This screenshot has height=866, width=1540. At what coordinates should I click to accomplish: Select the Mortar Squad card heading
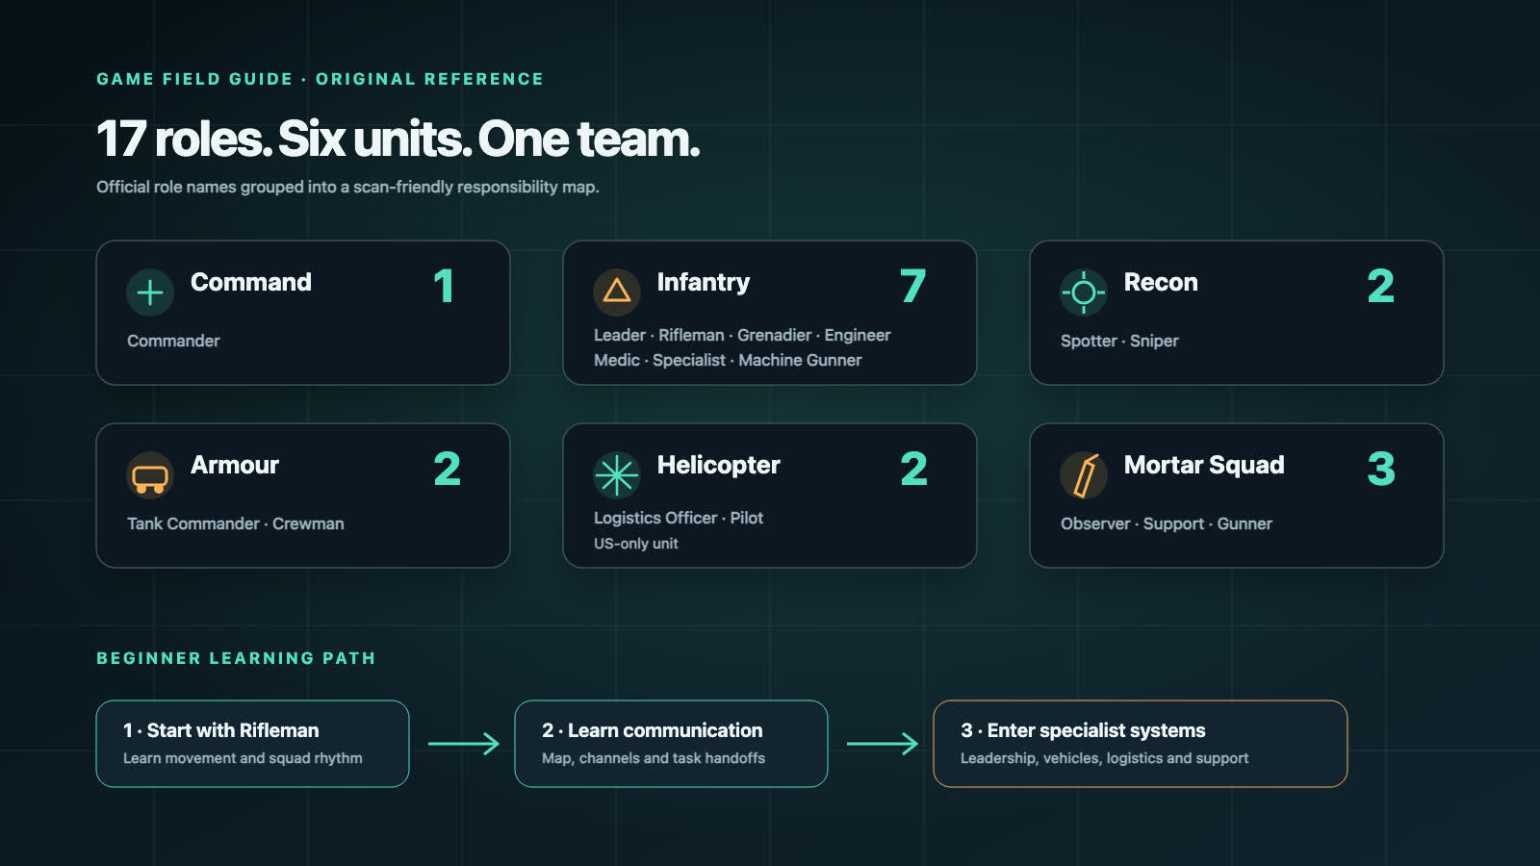[x=1204, y=465]
